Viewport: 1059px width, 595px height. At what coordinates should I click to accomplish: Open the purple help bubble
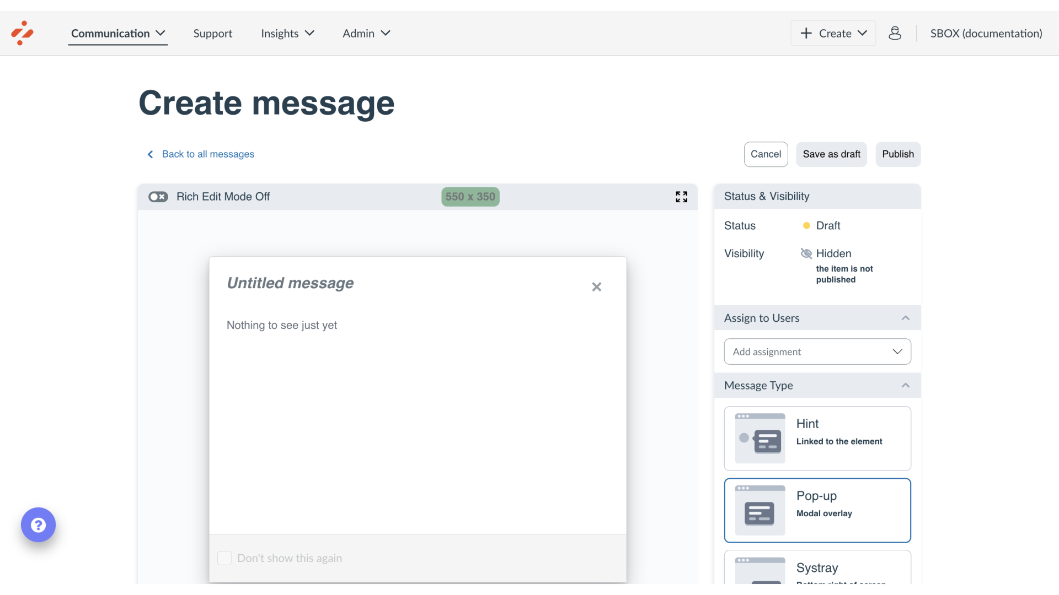click(38, 524)
